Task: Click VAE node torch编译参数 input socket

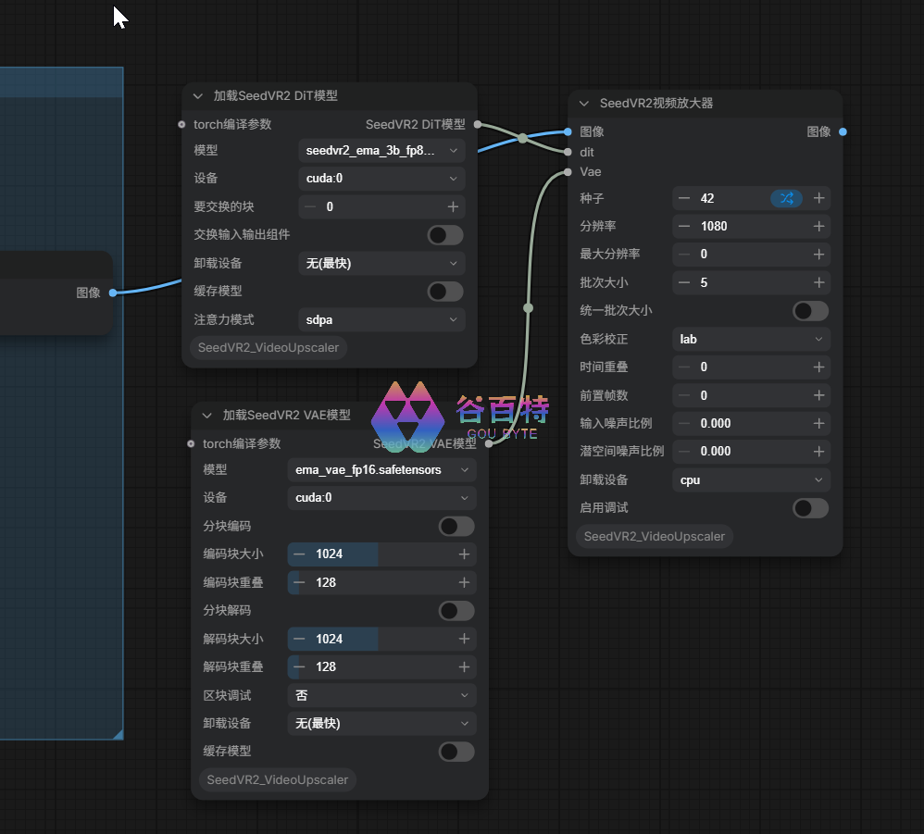Action: (x=191, y=443)
